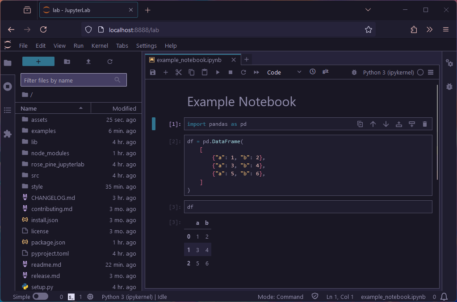Image resolution: width=457 pixels, height=302 pixels.
Task: Click the clock icon in the notebook toolbar
Action: pyautogui.click(x=312, y=71)
